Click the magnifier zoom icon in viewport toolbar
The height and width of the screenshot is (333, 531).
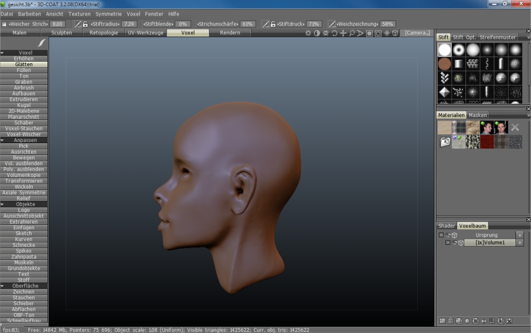tap(352, 33)
